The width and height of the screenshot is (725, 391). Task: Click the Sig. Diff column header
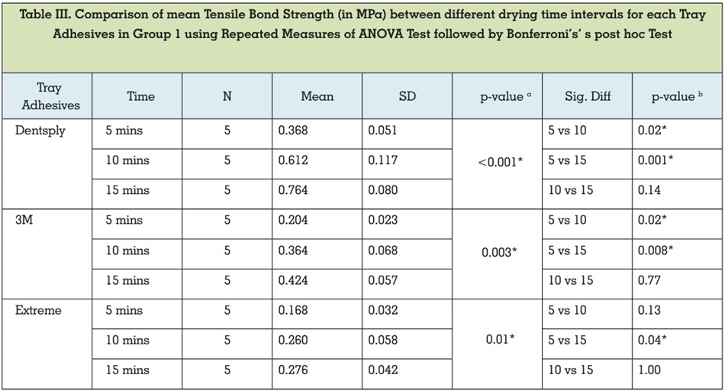587,96
